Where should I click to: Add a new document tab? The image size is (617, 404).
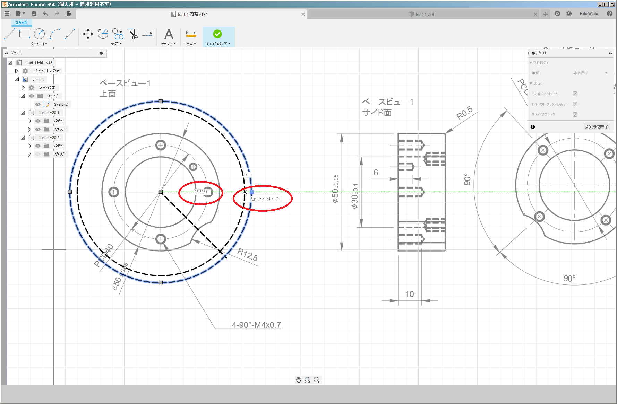(x=546, y=14)
